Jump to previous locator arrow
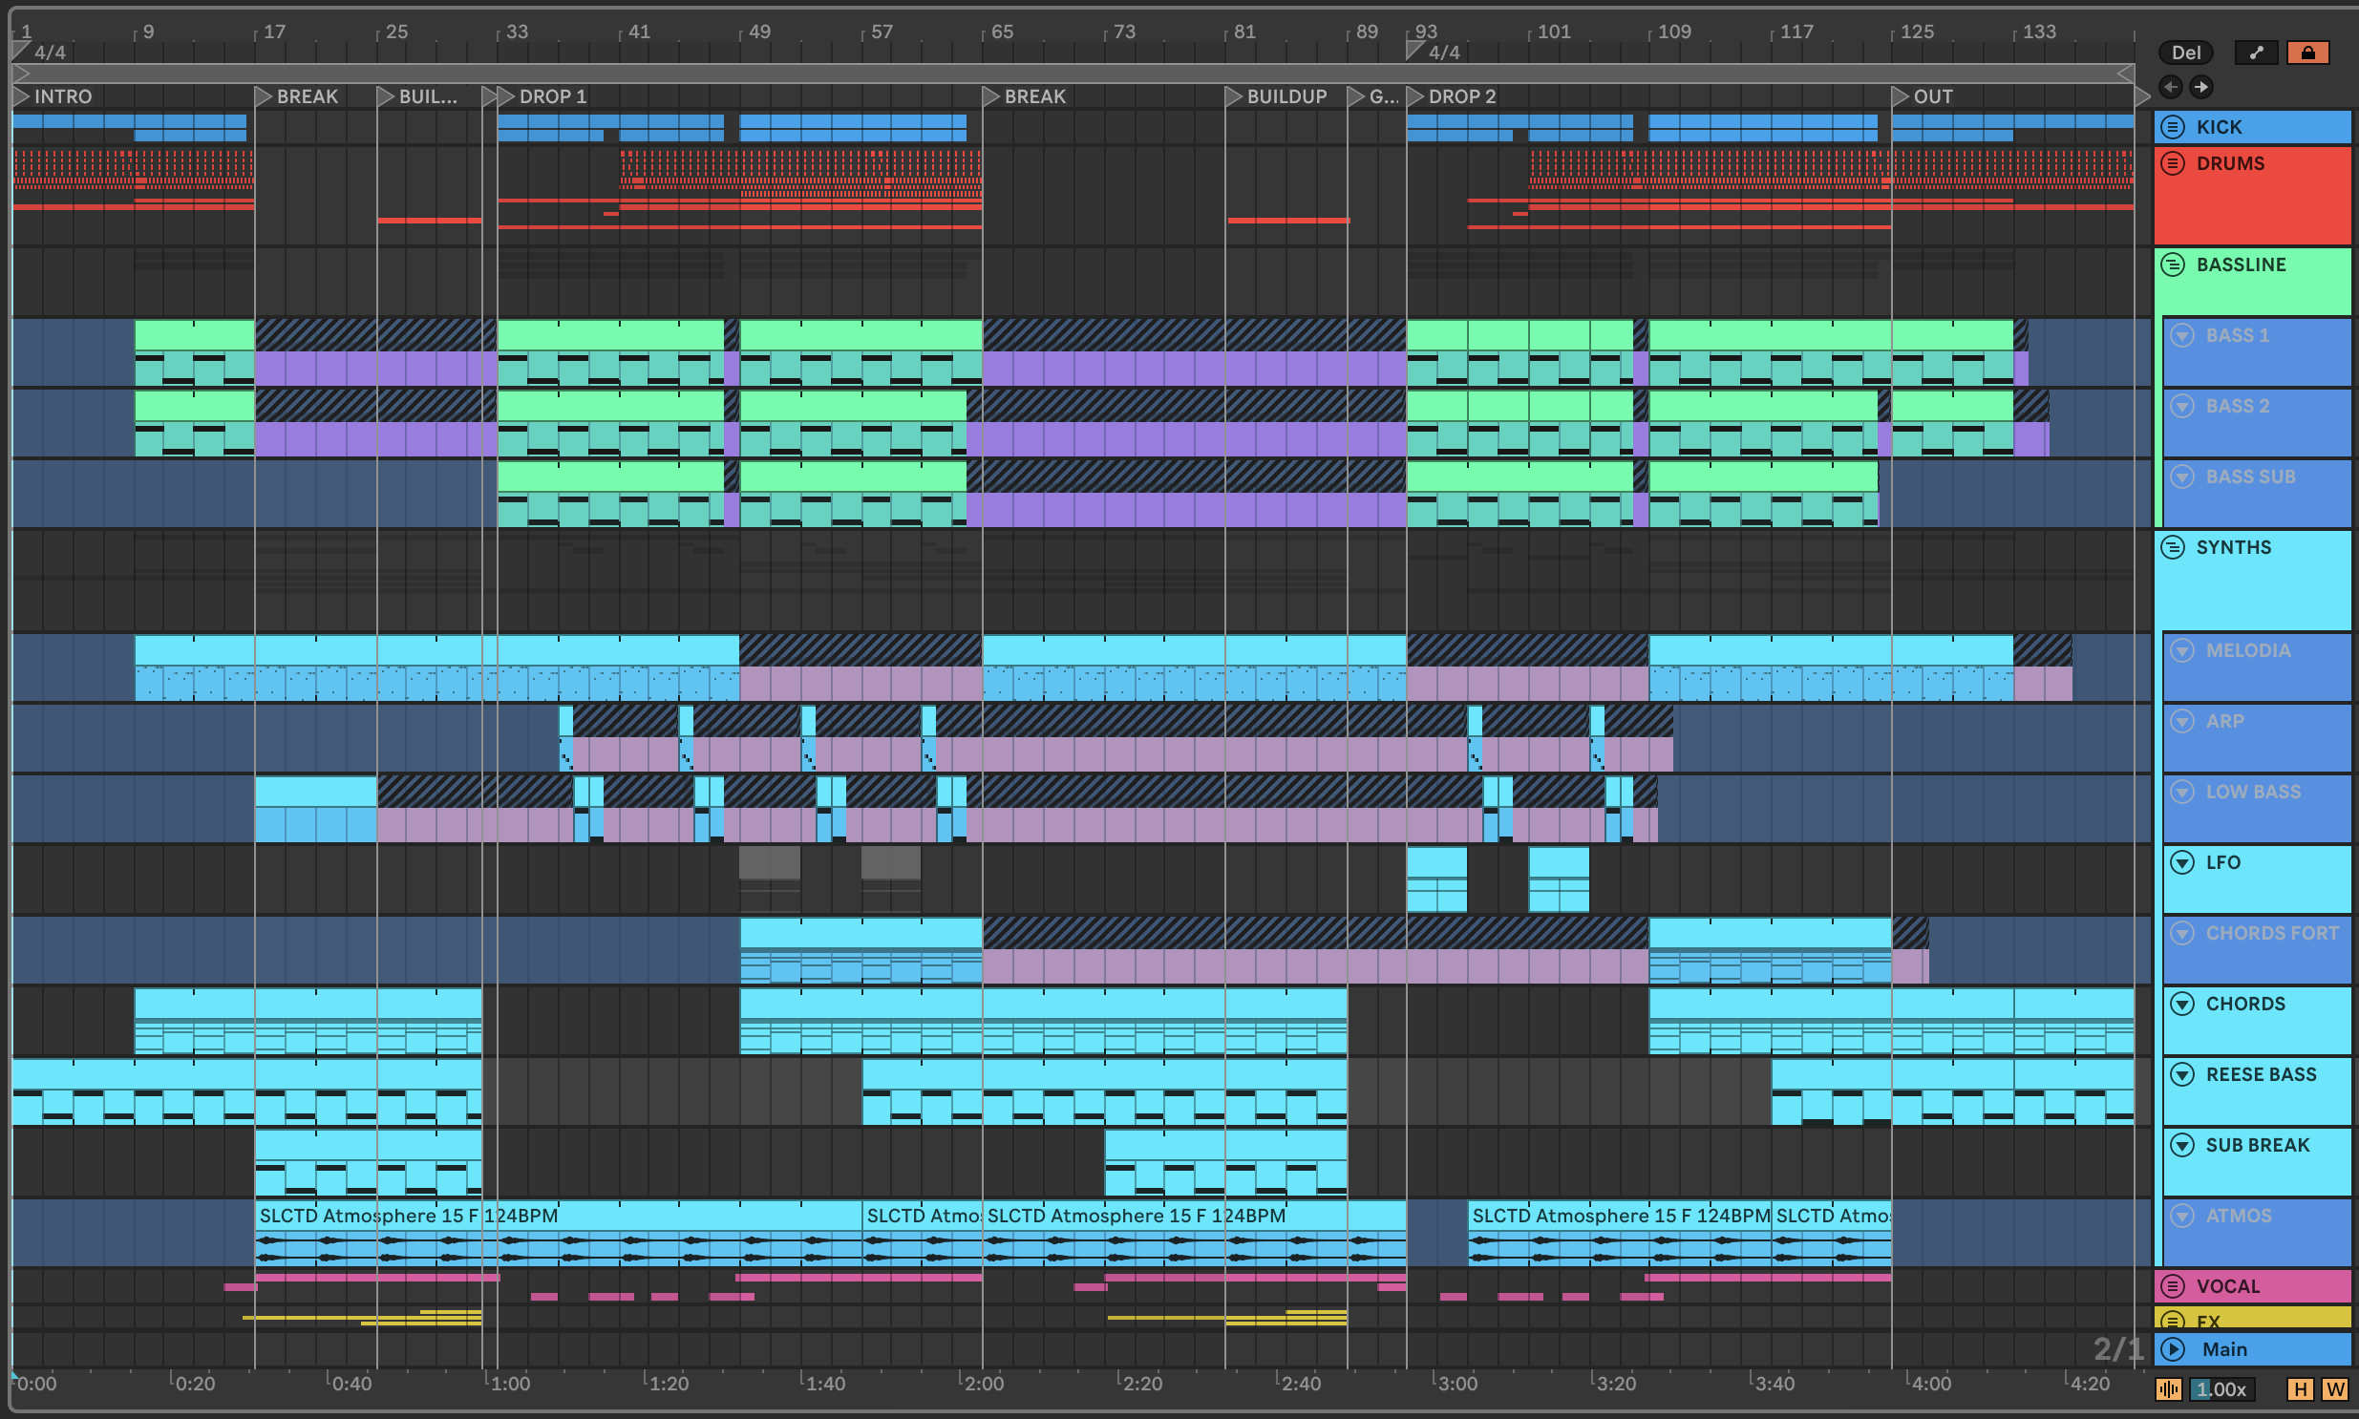Image resolution: width=2359 pixels, height=1419 pixels. pos(2171,87)
